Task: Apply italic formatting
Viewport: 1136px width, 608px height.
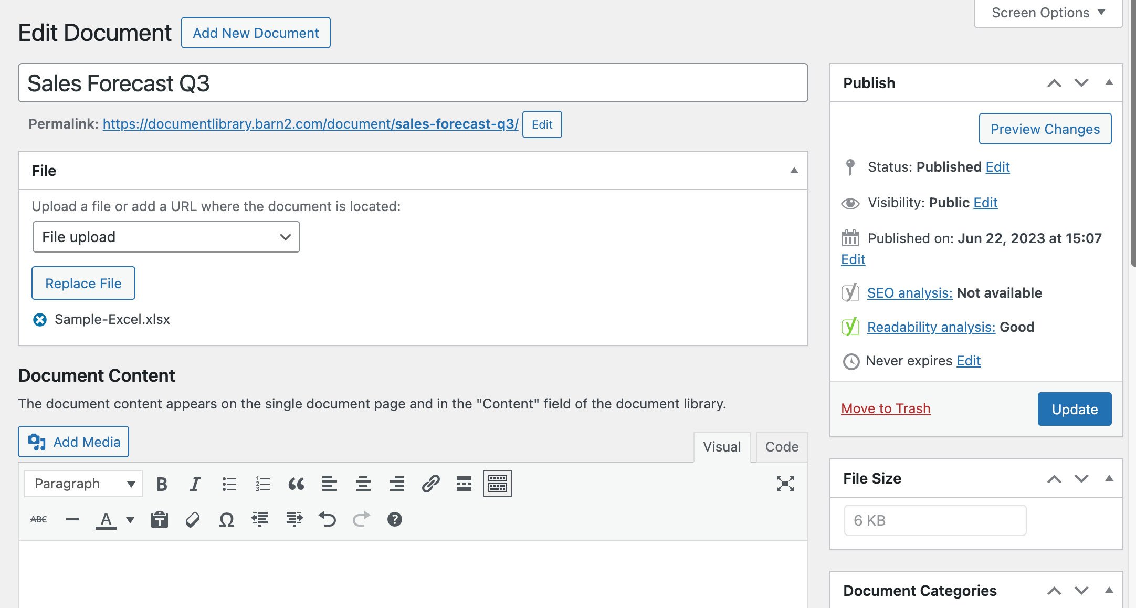Action: point(195,484)
